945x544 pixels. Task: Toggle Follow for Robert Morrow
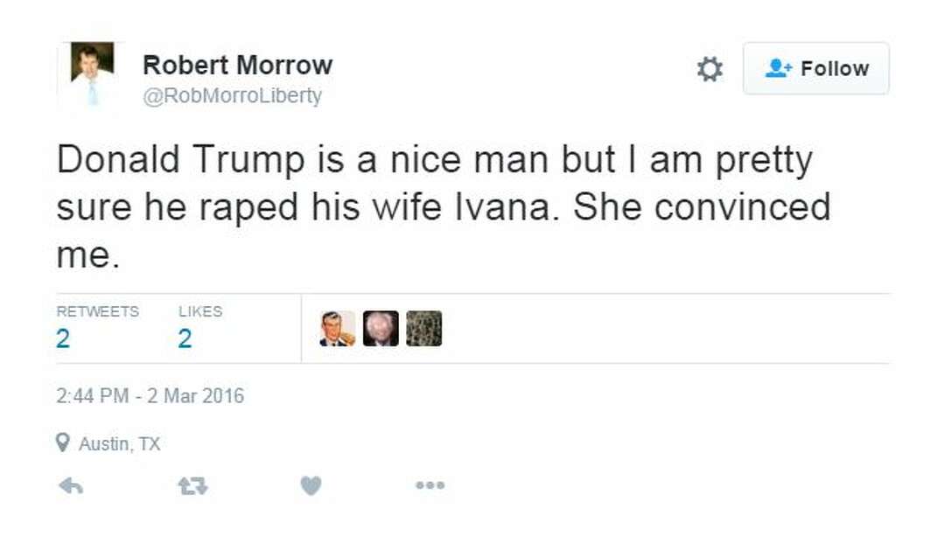[x=815, y=68]
